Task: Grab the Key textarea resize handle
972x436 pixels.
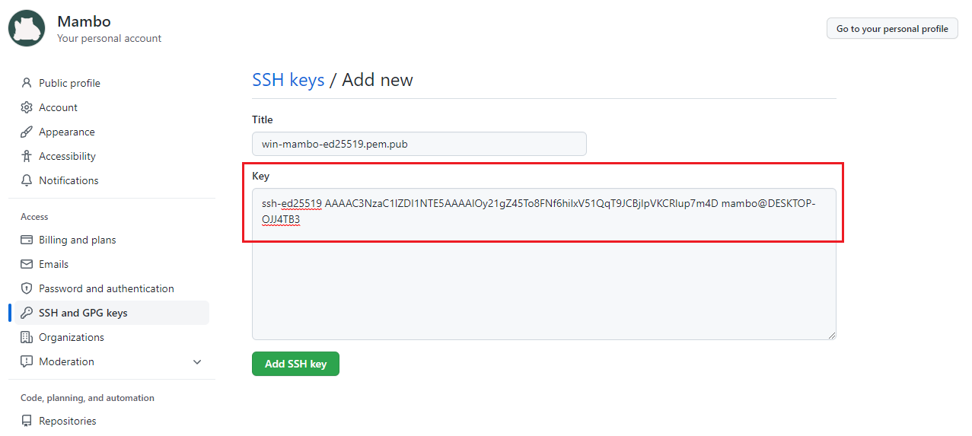Action: [832, 336]
